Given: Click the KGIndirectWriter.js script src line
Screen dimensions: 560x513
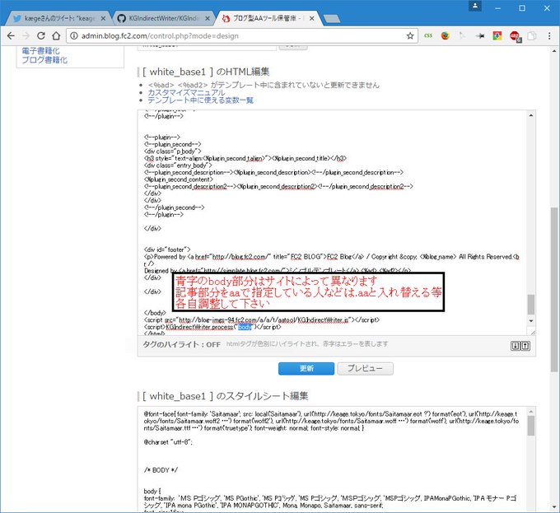Looking at the screenshot, I should (261, 319).
